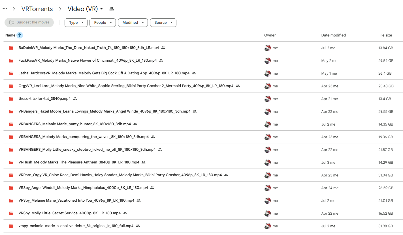The width and height of the screenshot is (403, 235).
Task: Select the Bikini Party Crasher 2_Mermaid Party file
Action: pos(126,86)
